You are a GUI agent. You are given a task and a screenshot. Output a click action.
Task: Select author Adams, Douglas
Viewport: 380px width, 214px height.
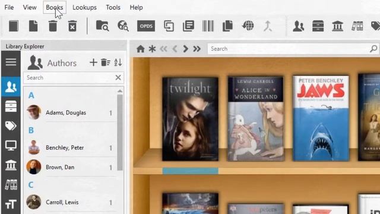(x=70, y=112)
